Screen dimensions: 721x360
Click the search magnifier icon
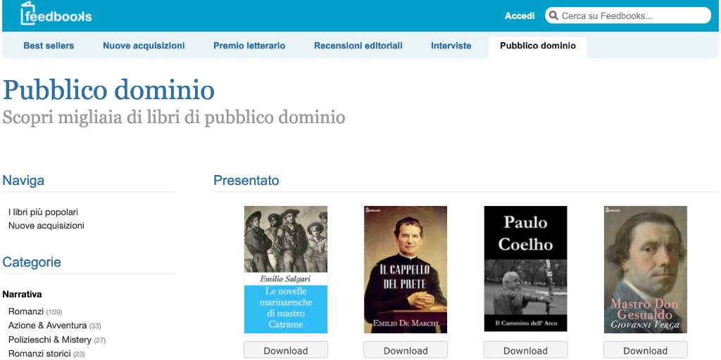[553, 15]
